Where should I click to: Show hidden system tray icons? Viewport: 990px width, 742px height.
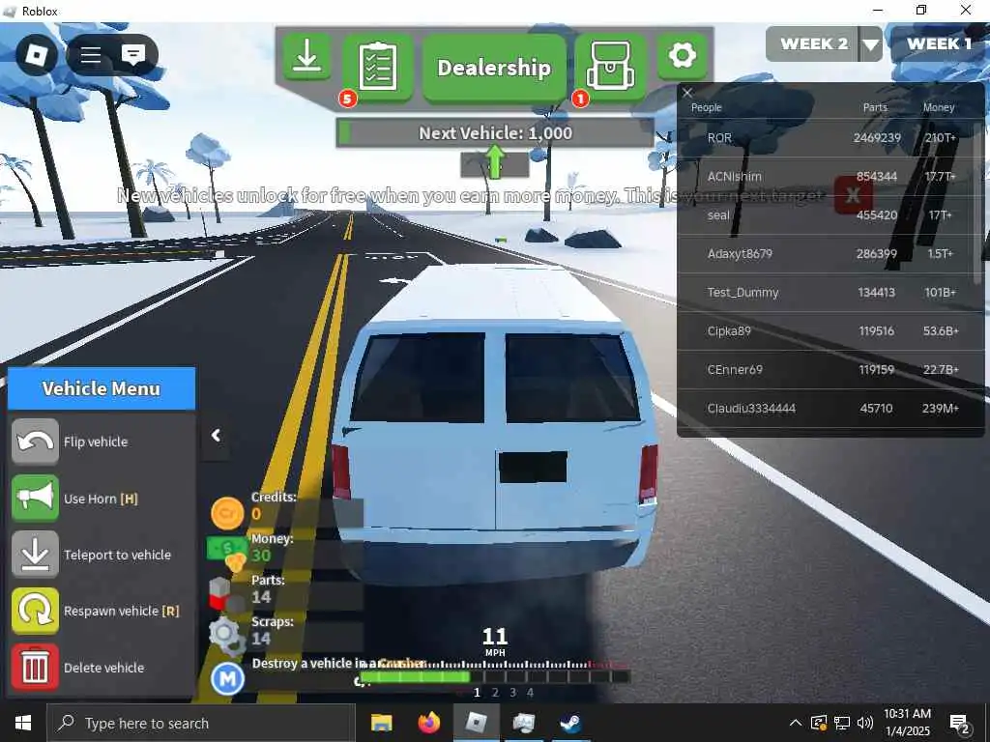coord(796,723)
